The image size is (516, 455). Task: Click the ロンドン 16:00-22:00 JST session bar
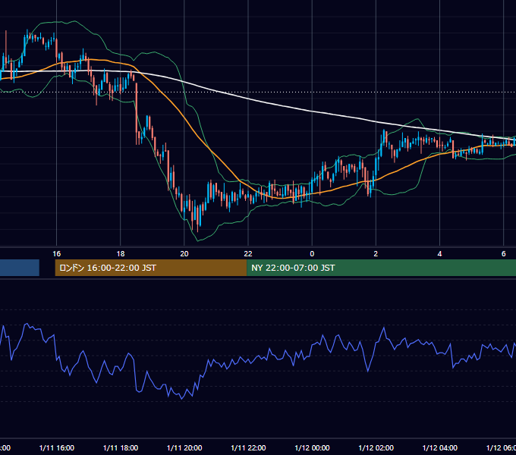pyautogui.click(x=151, y=268)
